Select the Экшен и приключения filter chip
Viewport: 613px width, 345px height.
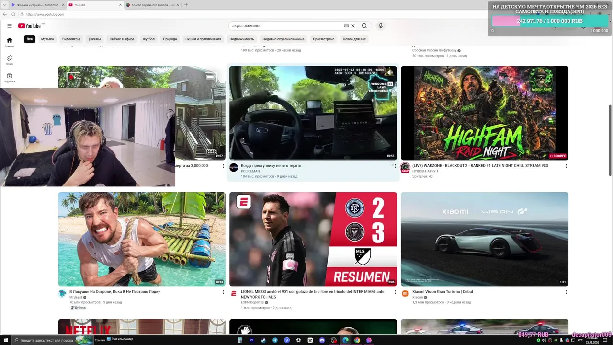(203, 39)
